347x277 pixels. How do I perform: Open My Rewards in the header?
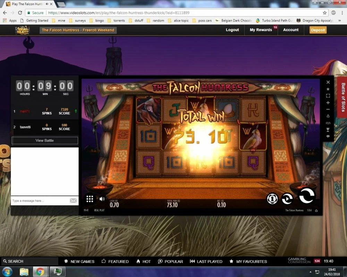(x=261, y=30)
